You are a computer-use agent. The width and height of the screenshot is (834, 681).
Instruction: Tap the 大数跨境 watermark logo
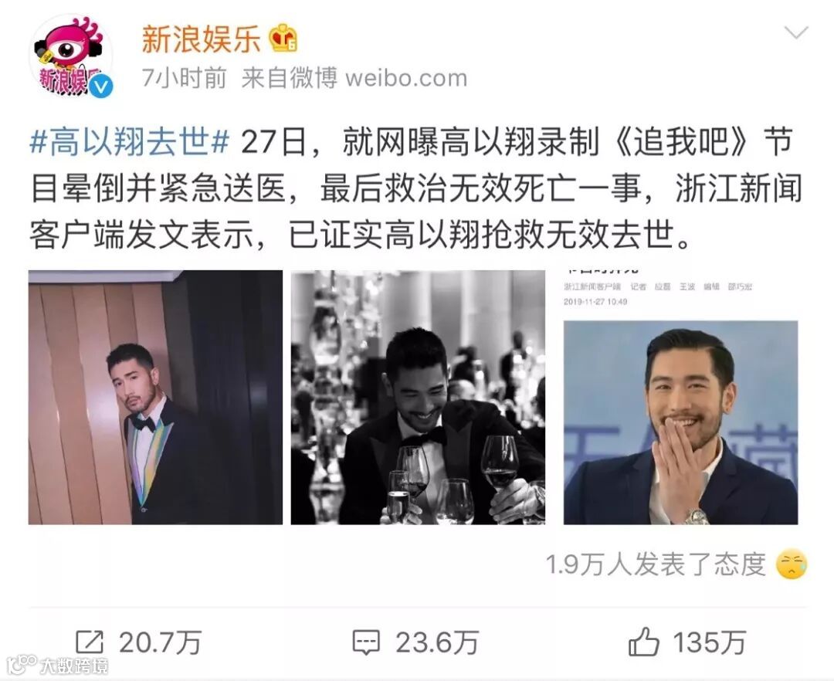coord(57,665)
